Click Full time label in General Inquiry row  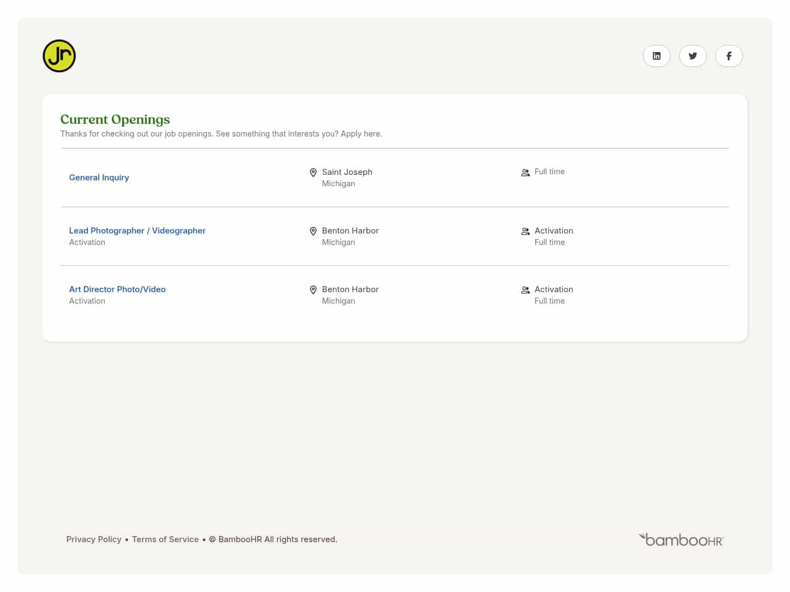pos(549,172)
